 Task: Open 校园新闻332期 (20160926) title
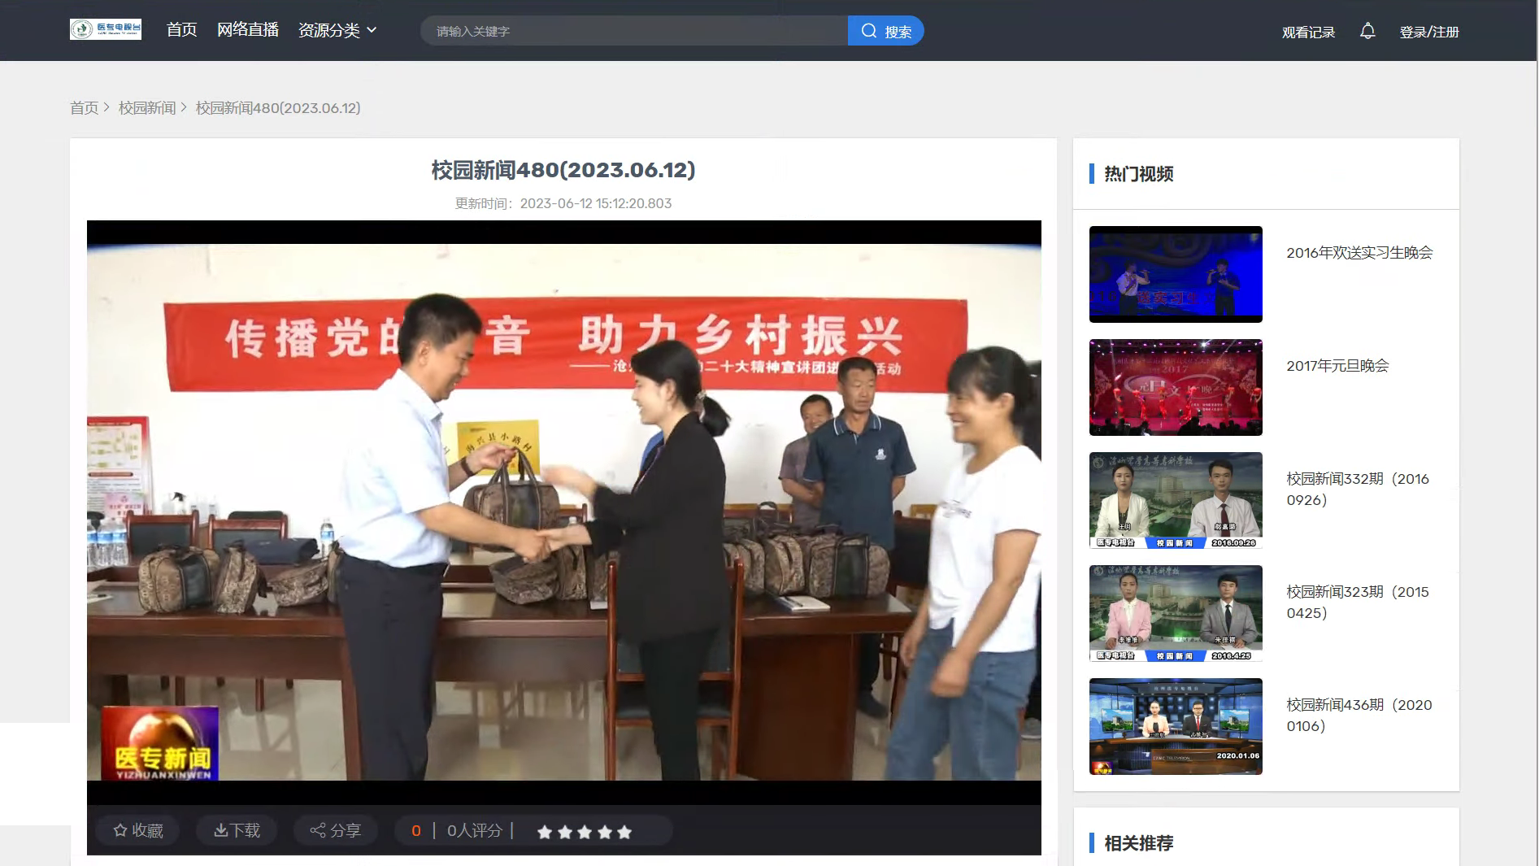(1358, 490)
